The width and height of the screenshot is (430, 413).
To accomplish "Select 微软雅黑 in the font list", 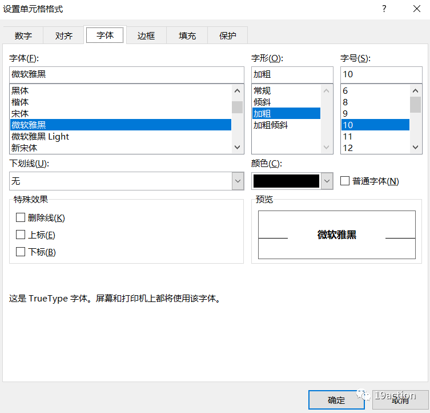I will pyautogui.click(x=120, y=125).
